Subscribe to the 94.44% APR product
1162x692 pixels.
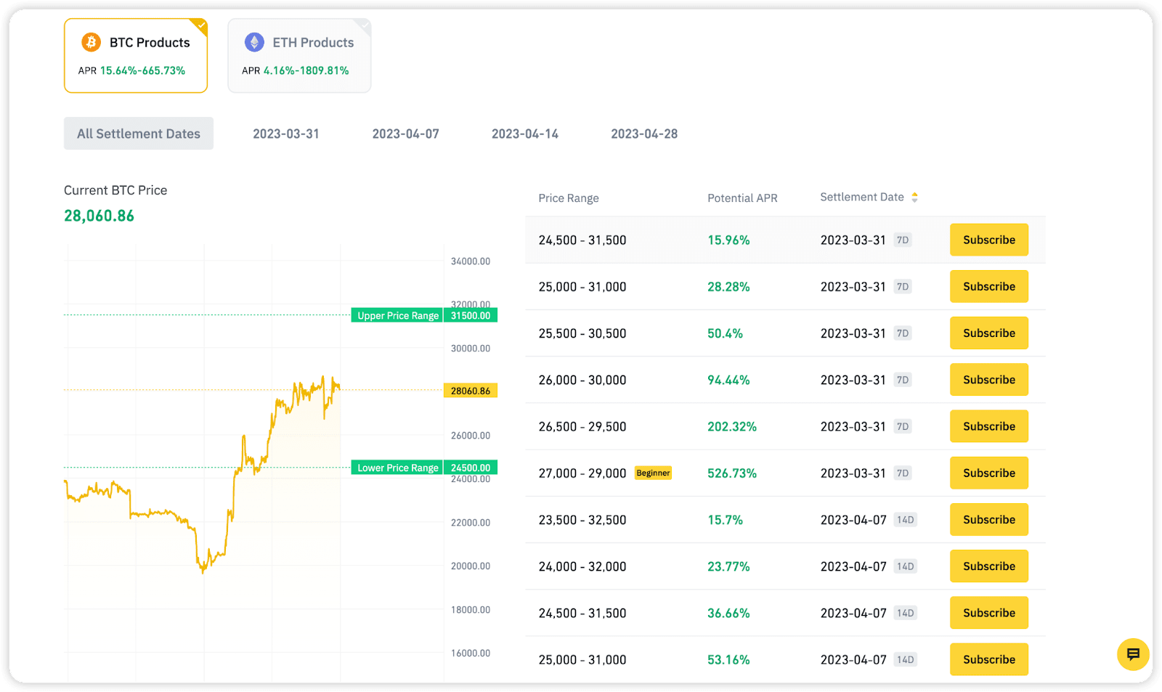(988, 380)
